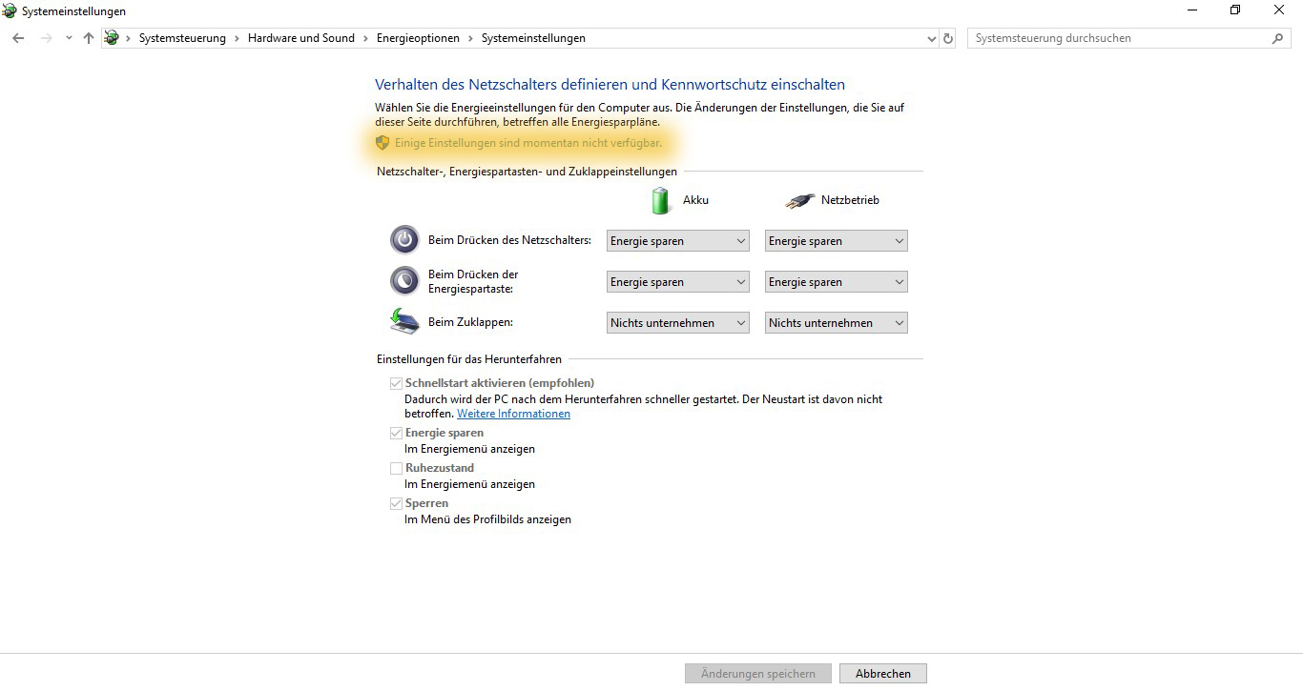Image resolution: width=1303 pixels, height=691 pixels.
Task: Click 'Beim Zuklappen:' label
Action: [470, 322]
